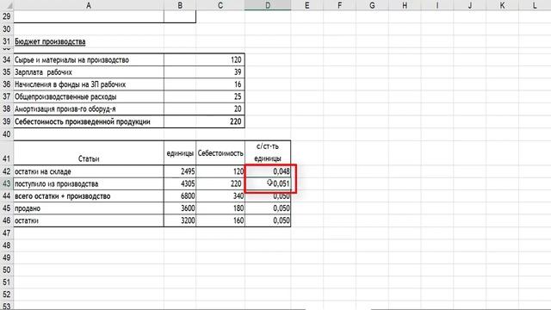The image size is (551, 310).
Task: Click value 25 in row 37
Action: coord(220,96)
